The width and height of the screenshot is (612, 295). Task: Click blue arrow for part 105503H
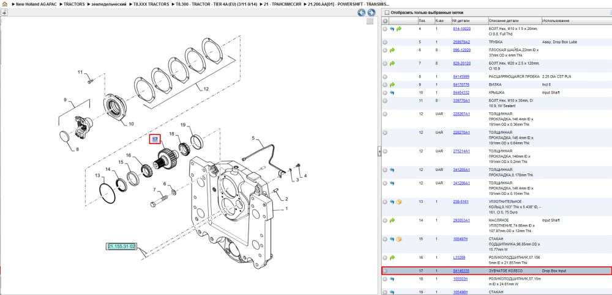(392, 279)
